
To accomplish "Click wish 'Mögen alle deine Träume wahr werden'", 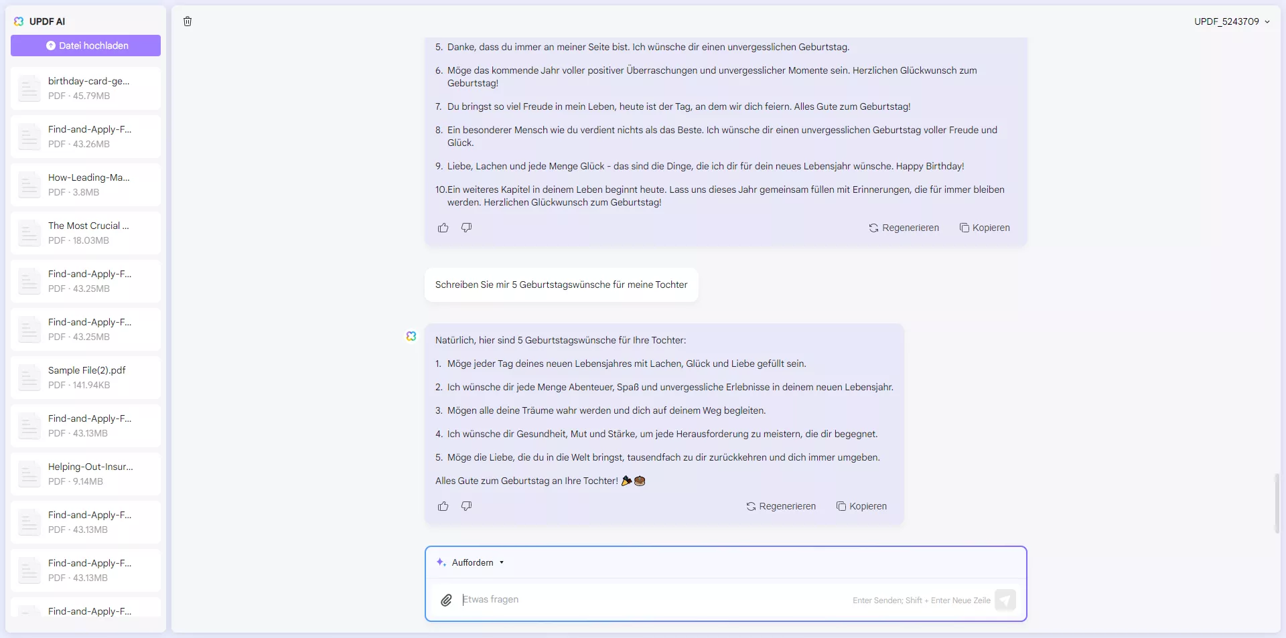I will coord(606,410).
